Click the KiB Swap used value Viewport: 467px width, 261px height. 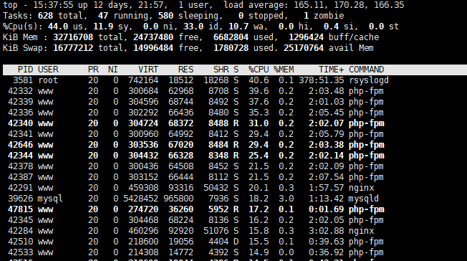pos(231,48)
